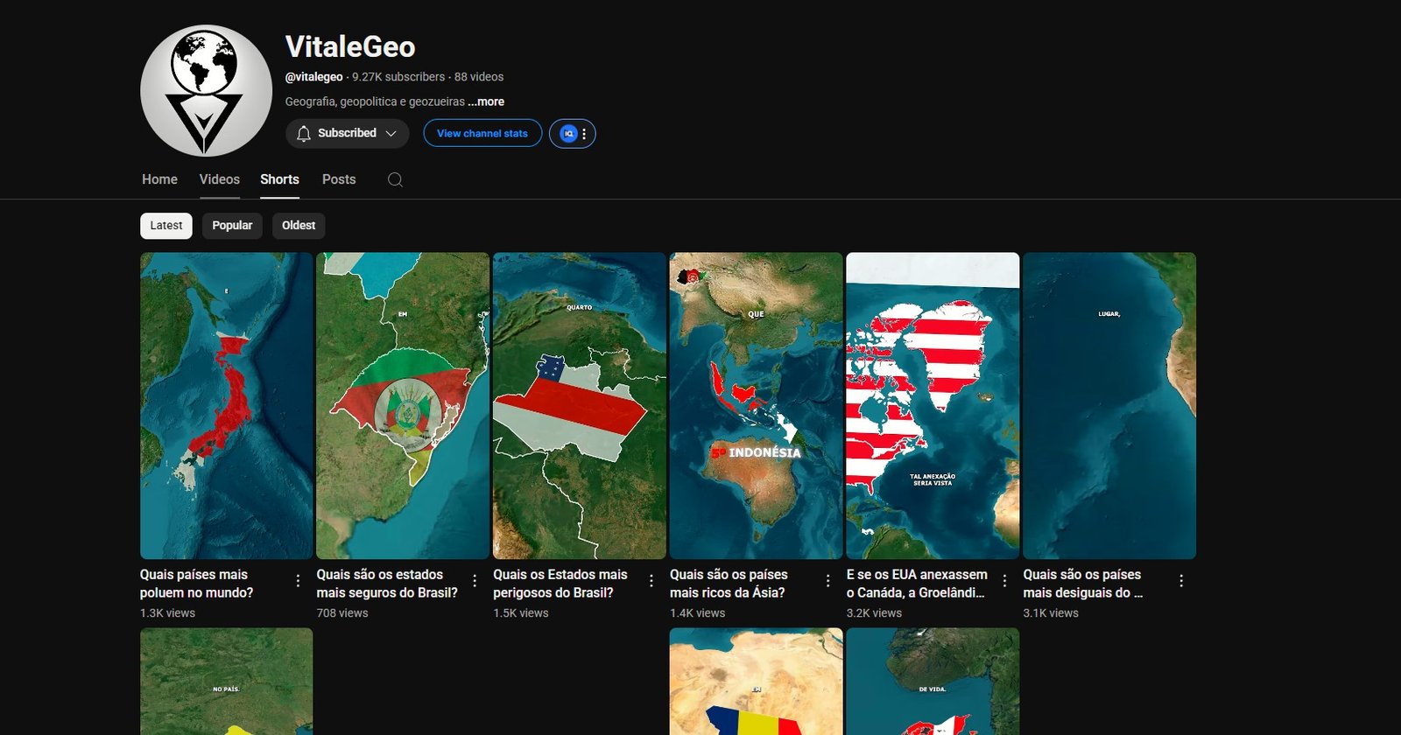
Task: Open second-row short with Chad flag map
Action: (x=757, y=682)
